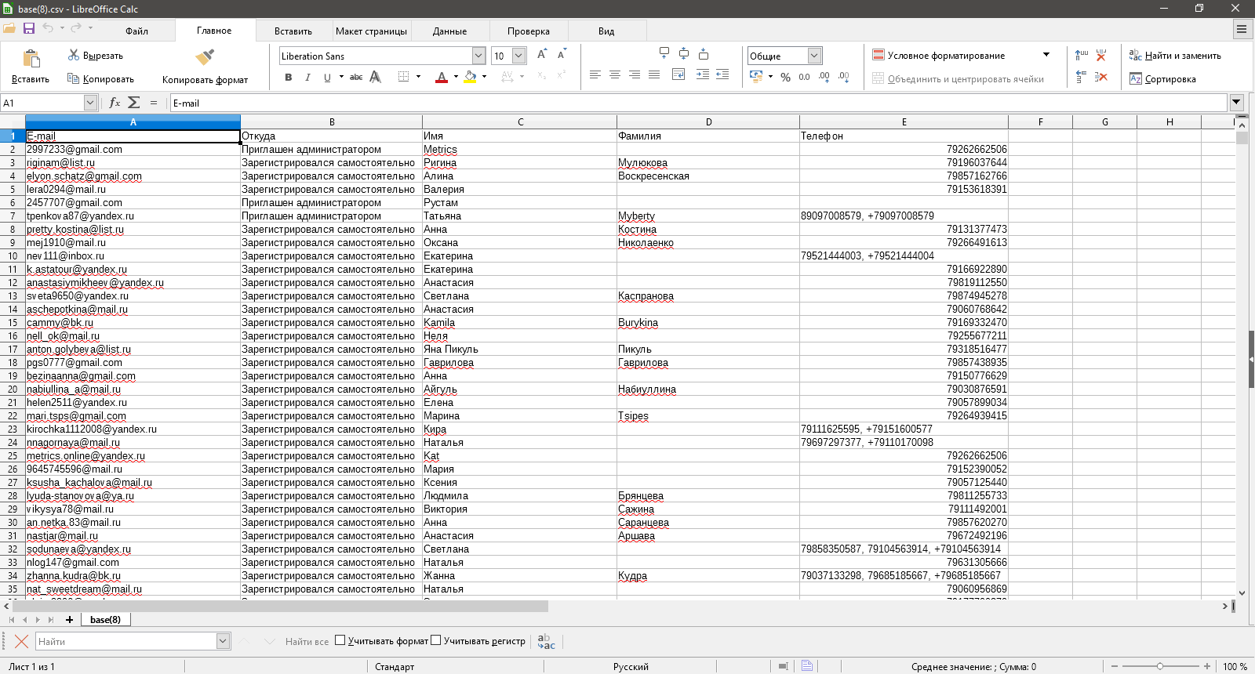The width and height of the screenshot is (1255, 674).
Task: Open the font size dropdown
Action: click(518, 56)
